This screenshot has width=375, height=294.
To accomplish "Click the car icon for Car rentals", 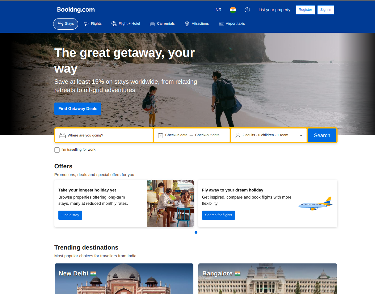I will pos(152,23).
